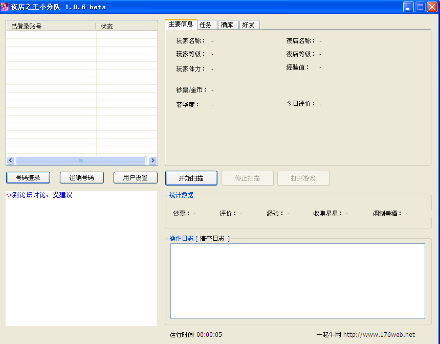Click the 停止扫描 button
Image resolution: width=440 pixels, height=344 pixels.
point(247,178)
